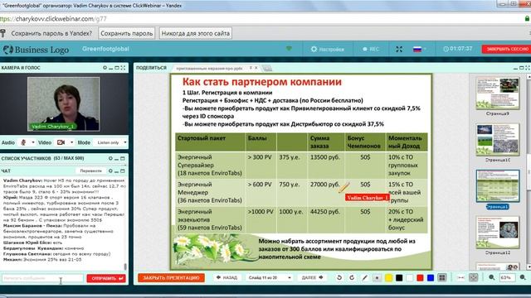Image resolution: width=531 pixels, height=298 pixels.
Task: Click the zoom out magnifier
Action: 492,278
